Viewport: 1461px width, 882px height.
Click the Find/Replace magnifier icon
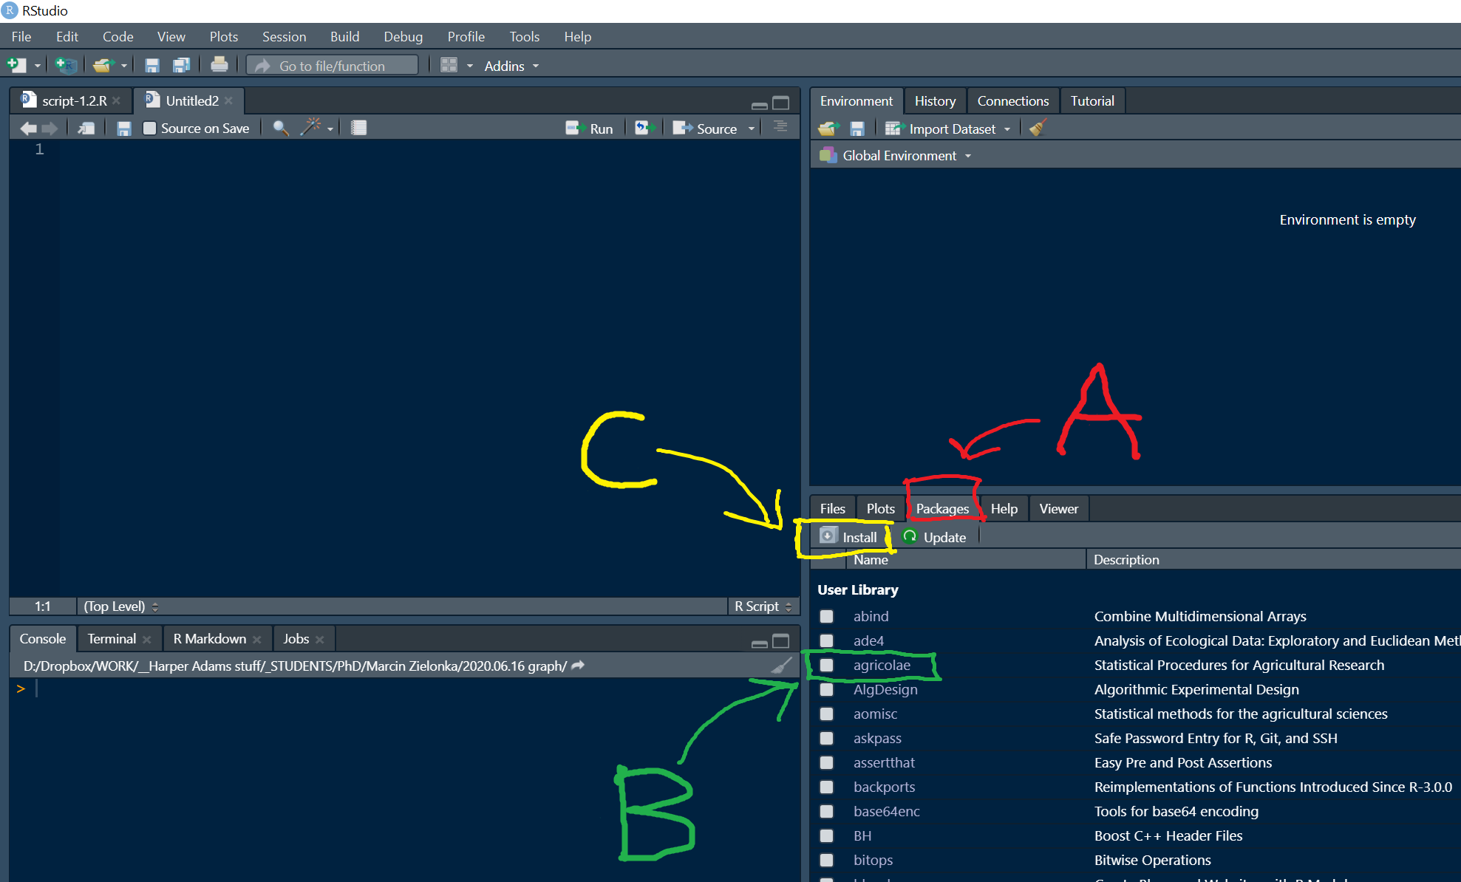[x=280, y=128]
